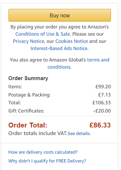Click the Postage & Packing label
The image size is (121, 170).
coord(30,95)
